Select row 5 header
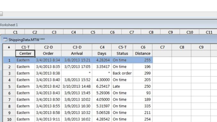Image resolution: width=217 pixels, height=122 pixels. [x=9, y=86]
